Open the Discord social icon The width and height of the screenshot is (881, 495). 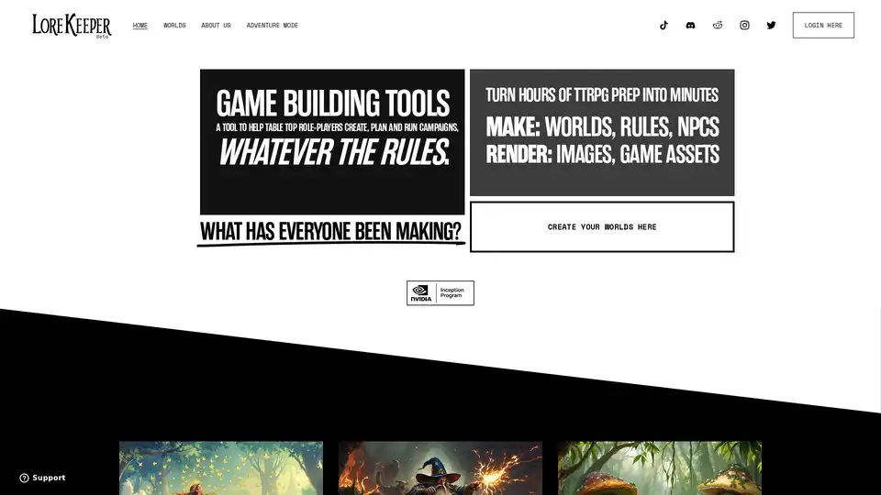click(690, 26)
